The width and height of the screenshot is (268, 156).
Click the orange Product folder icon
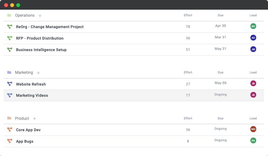9,118
